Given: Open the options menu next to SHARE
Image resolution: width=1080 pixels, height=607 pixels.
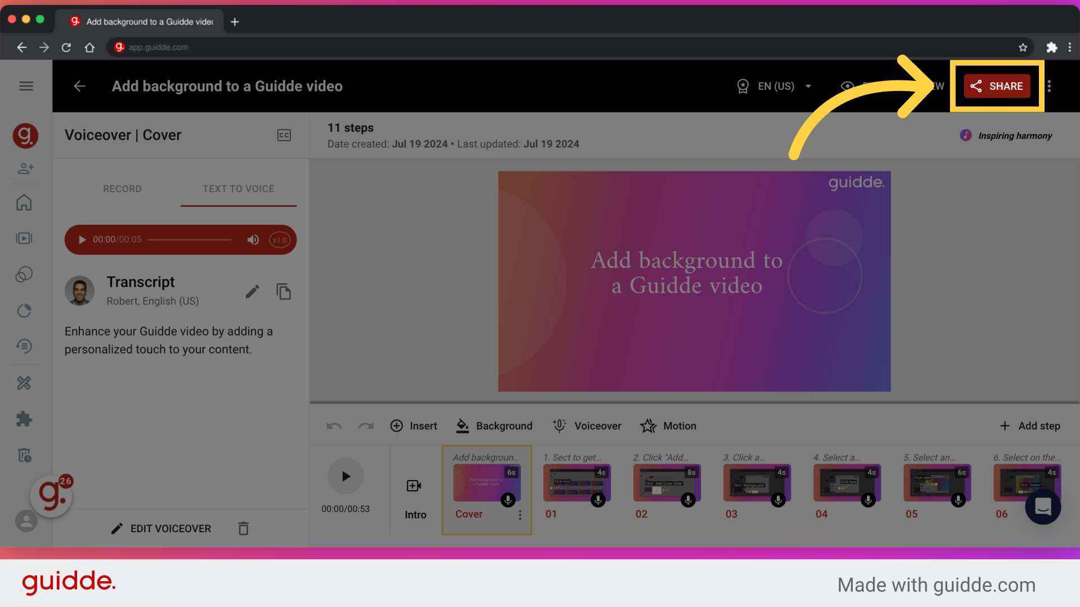Looking at the screenshot, I should point(1050,86).
